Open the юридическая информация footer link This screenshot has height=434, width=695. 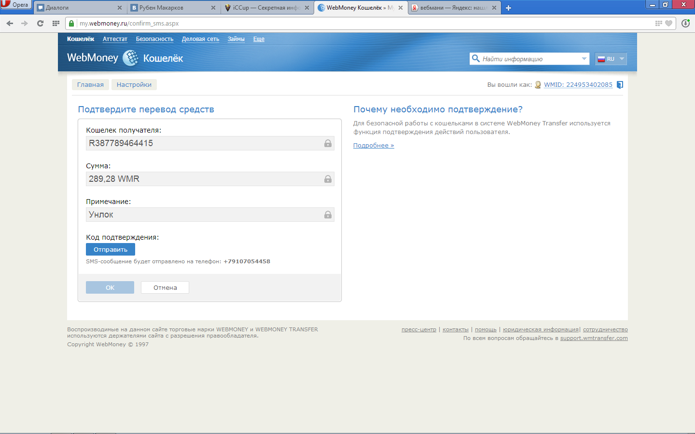[x=541, y=330]
